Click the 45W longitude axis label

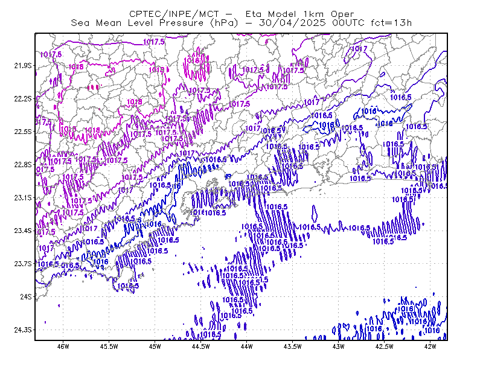tap(155, 346)
